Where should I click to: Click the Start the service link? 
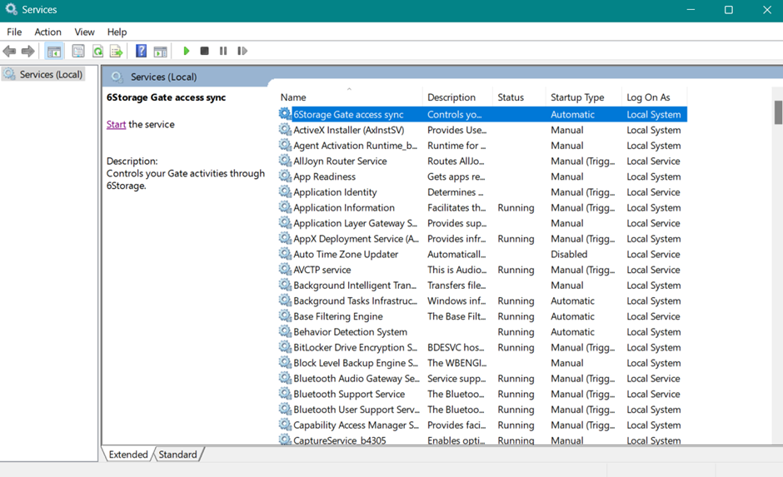click(116, 124)
